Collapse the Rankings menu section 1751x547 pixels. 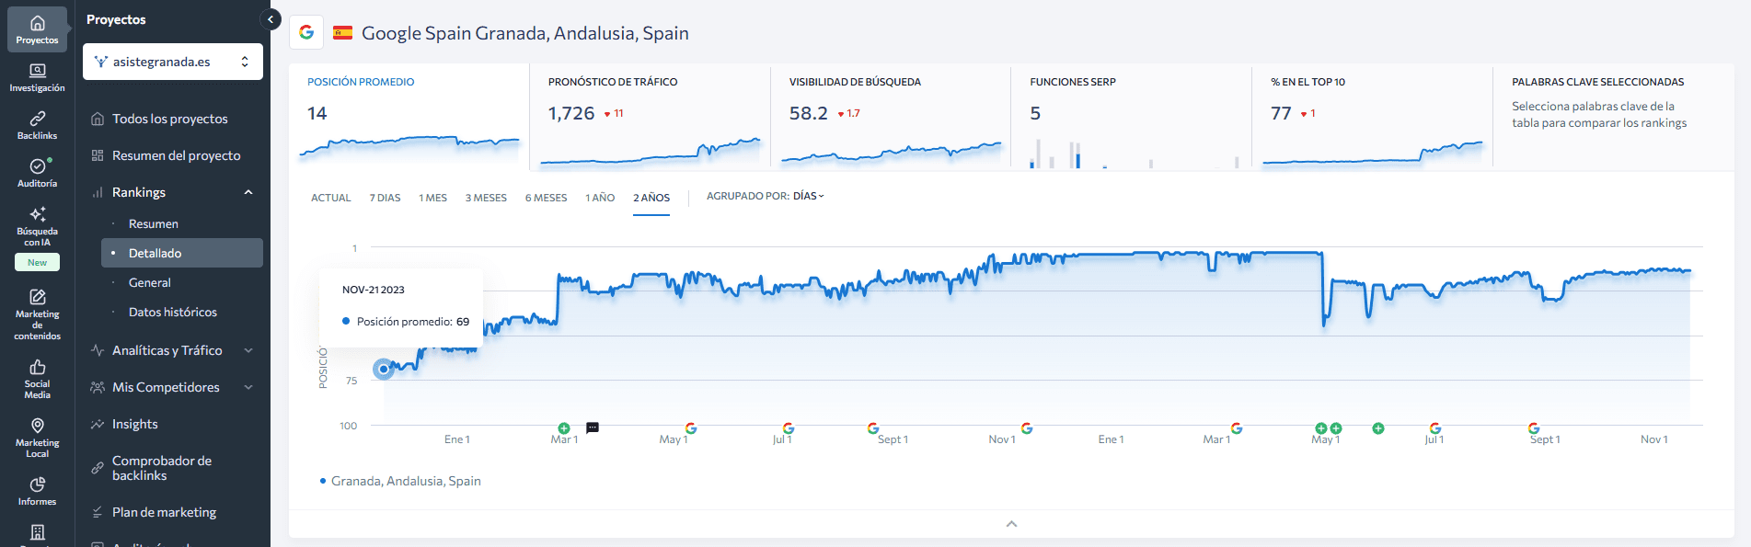point(248,192)
